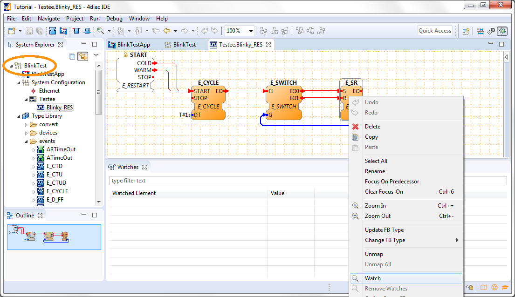Switch to the Debug perspective bug icon
Image resolution: width=515 pixels, height=297 pixels.
(502, 31)
